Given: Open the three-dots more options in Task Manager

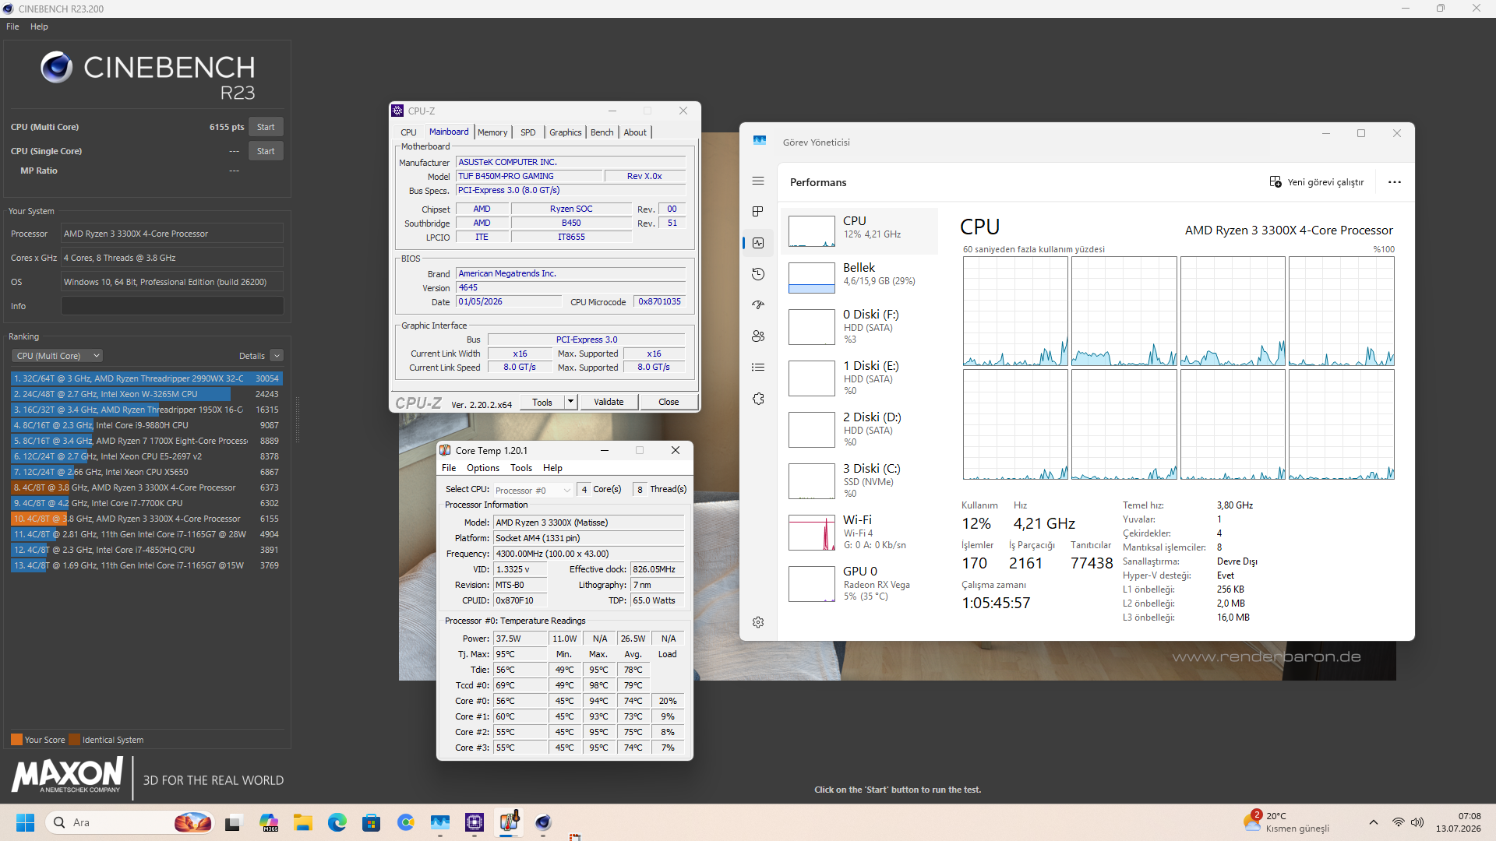Looking at the screenshot, I should (x=1395, y=182).
